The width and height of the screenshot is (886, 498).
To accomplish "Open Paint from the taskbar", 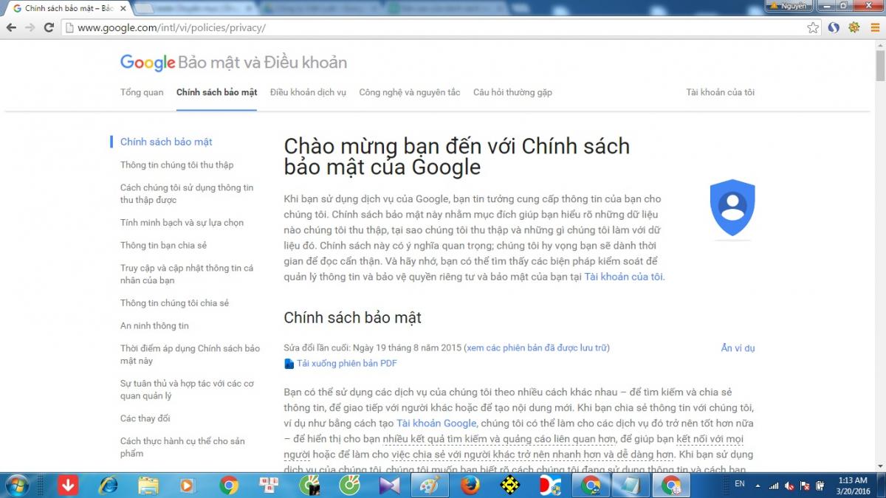I will 429,486.
